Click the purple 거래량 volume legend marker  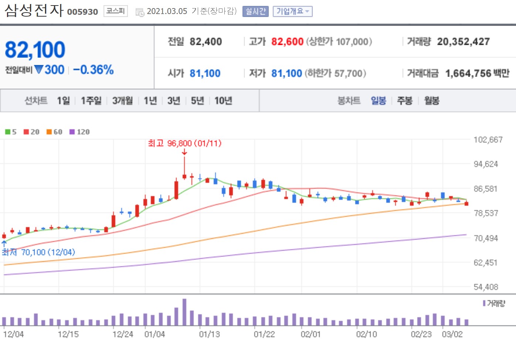tap(484, 303)
